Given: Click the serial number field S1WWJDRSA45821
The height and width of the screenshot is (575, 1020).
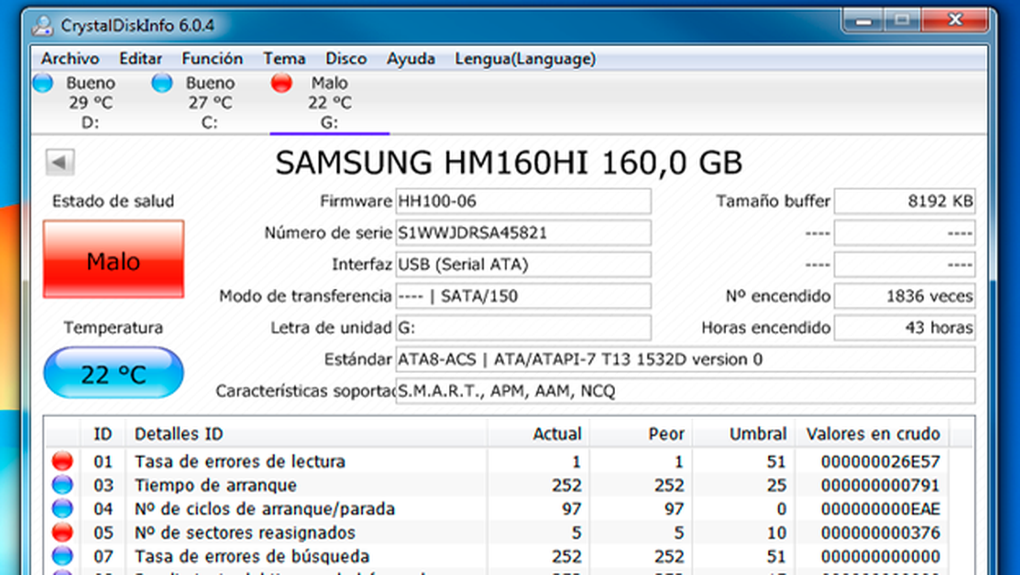Looking at the screenshot, I should (x=523, y=233).
